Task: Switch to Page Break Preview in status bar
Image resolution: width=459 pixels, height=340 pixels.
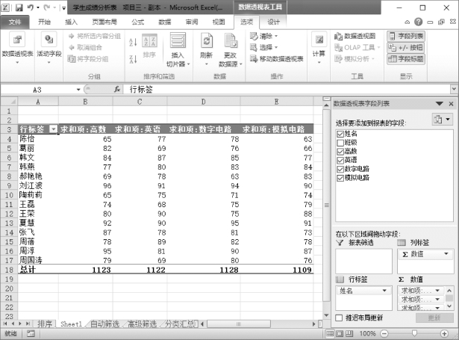Action: 349,333
